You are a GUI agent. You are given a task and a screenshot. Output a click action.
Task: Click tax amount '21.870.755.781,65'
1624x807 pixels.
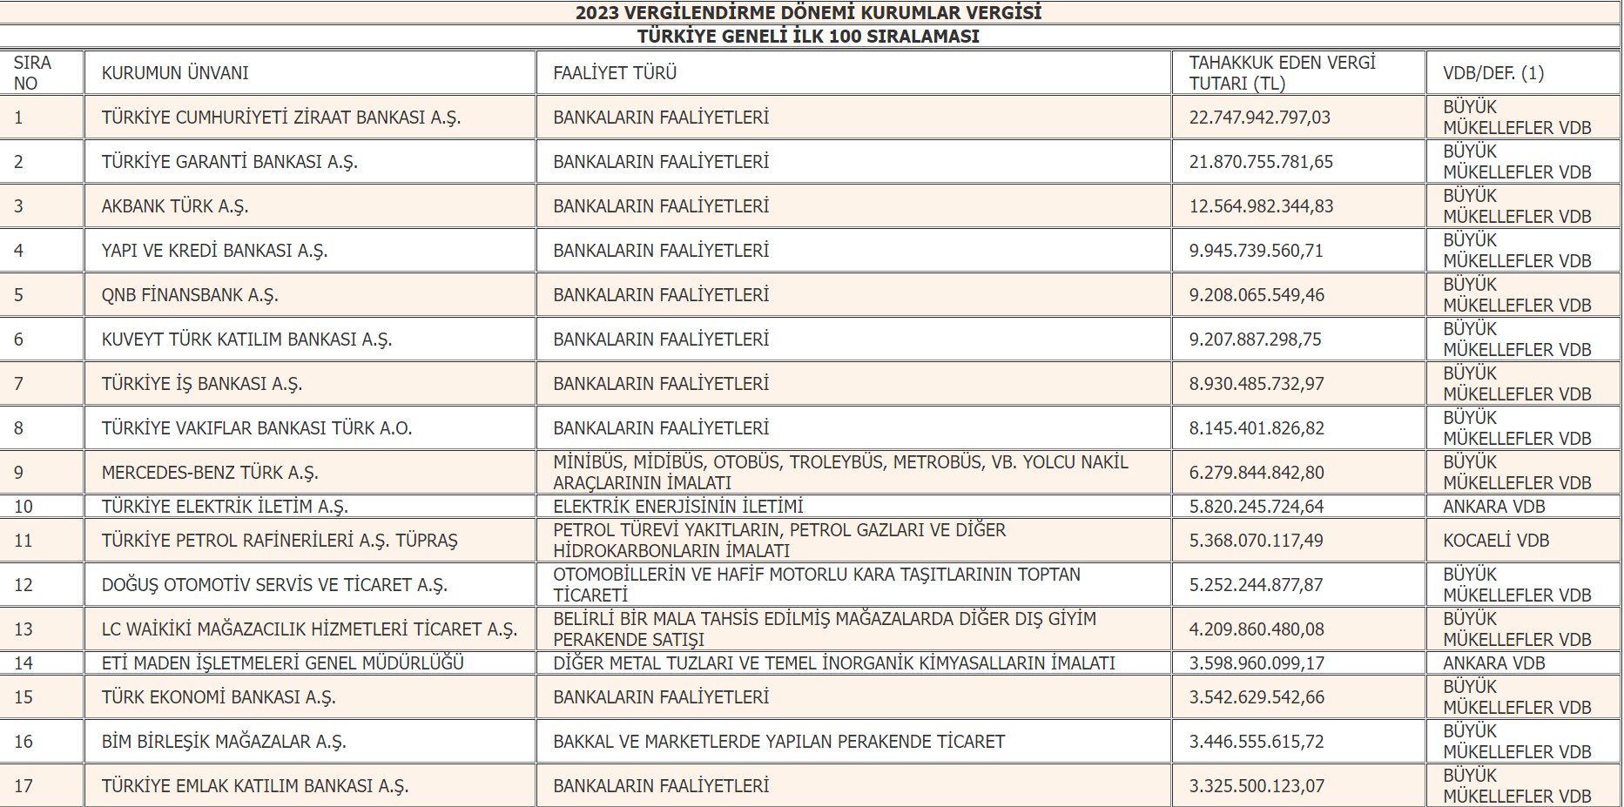pos(1261,162)
